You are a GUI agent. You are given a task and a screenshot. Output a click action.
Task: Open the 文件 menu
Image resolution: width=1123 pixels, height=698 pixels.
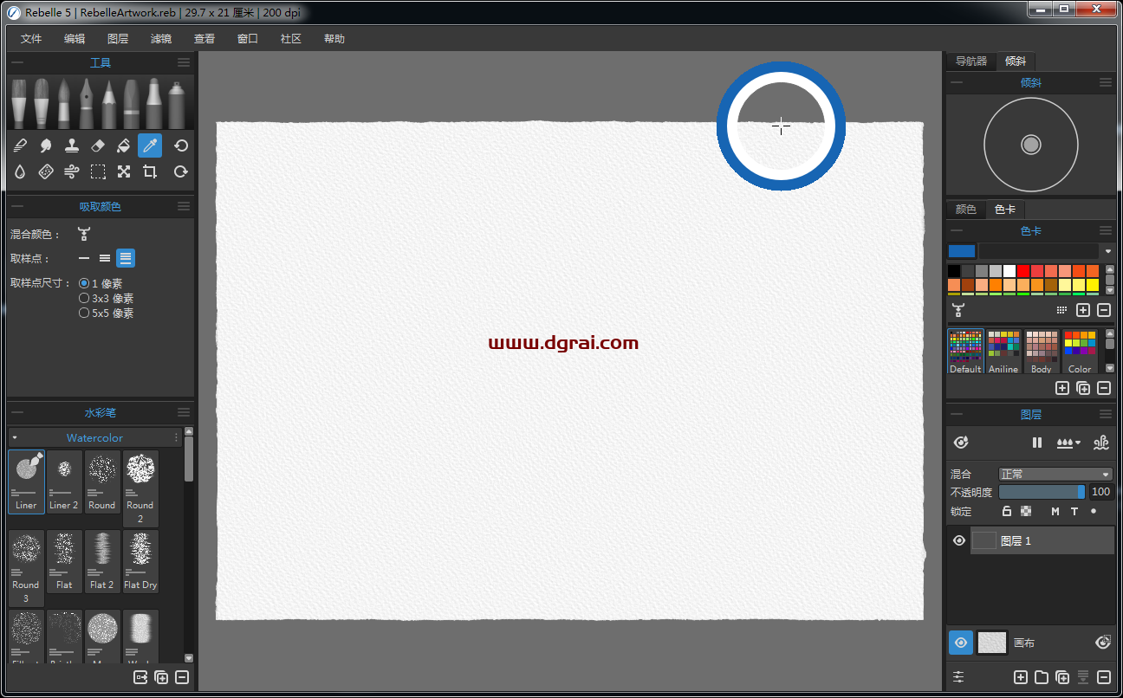click(x=31, y=39)
